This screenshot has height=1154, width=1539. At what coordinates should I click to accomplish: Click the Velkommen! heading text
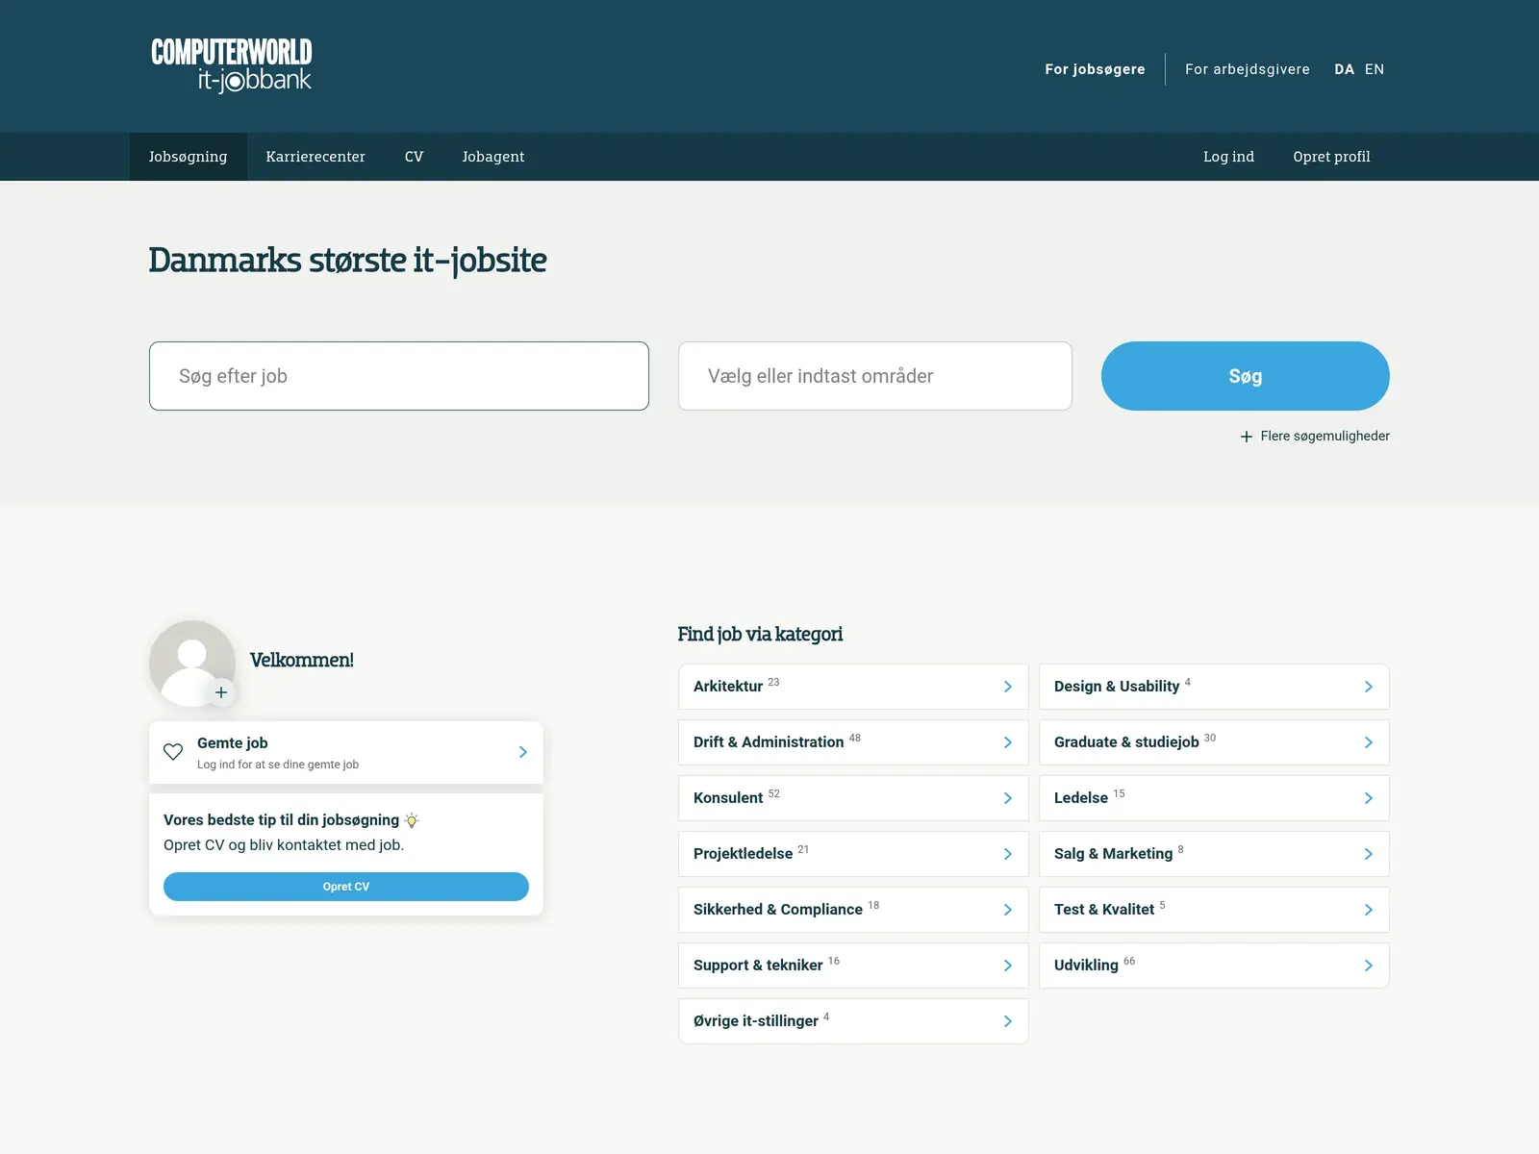(302, 660)
